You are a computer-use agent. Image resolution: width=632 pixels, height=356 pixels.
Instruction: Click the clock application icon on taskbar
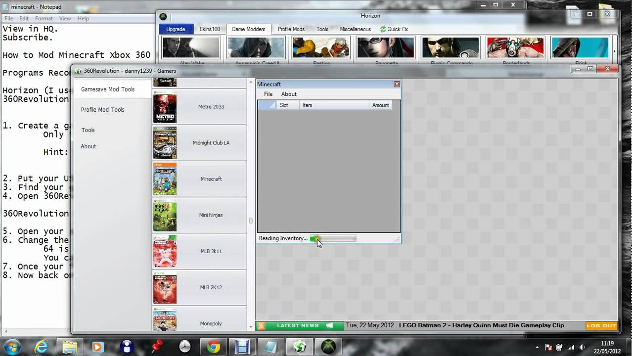tap(184, 347)
